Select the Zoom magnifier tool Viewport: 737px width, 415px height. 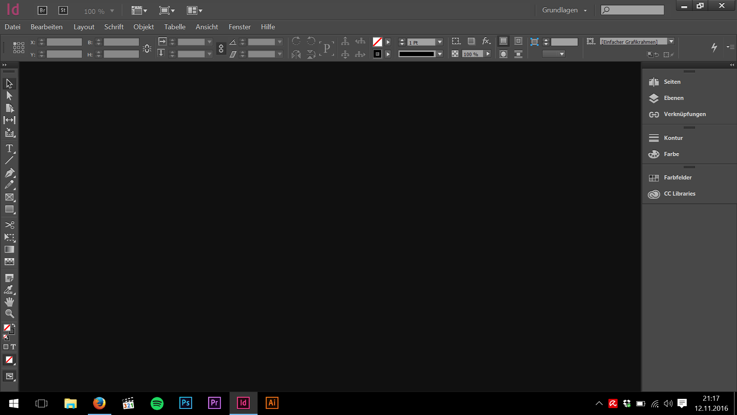[9, 314]
